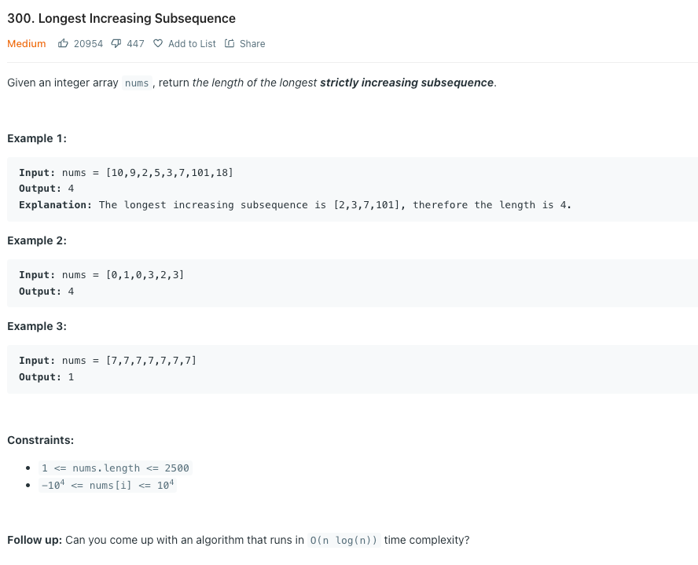Click the thumbs-up like icon
Viewport: 698px width, 565px height.
[x=63, y=43]
